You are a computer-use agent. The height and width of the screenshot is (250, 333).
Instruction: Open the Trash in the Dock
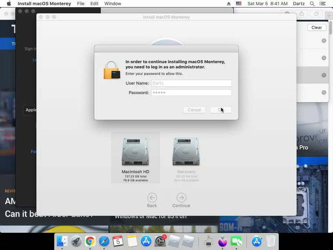point(271,241)
